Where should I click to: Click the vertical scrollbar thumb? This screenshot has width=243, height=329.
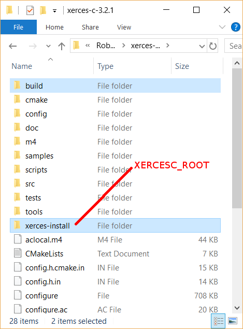237,138
